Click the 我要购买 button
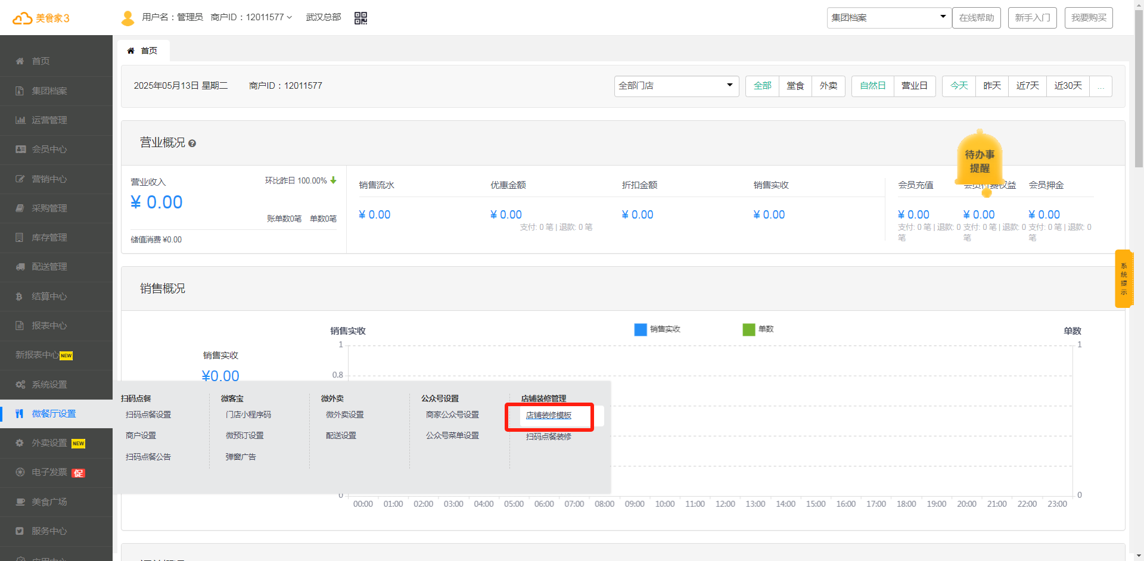The image size is (1144, 561). click(x=1088, y=18)
